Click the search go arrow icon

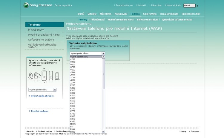click(x=197, y=6)
